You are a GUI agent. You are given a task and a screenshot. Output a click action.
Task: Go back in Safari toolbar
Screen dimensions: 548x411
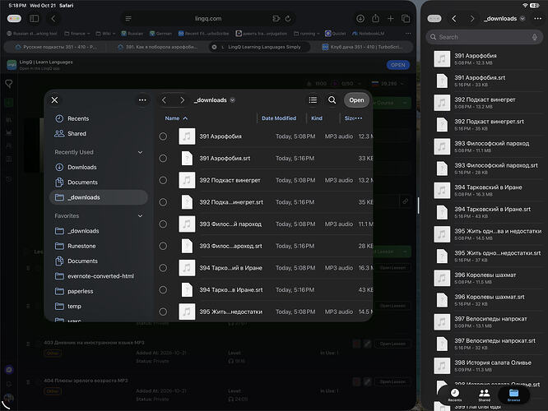pos(53,19)
